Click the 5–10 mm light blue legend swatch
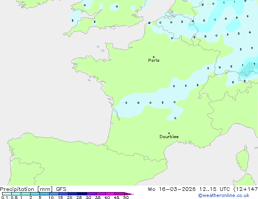 44,194
